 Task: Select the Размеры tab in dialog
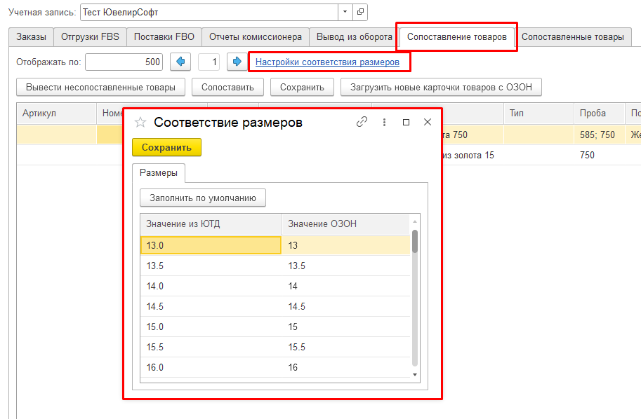pyautogui.click(x=159, y=172)
